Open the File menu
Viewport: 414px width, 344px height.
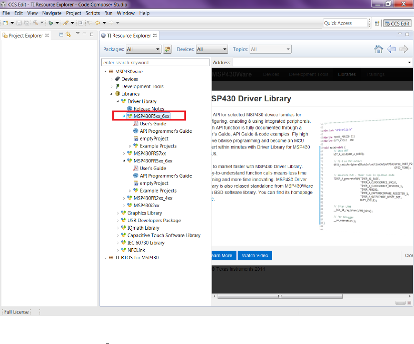coord(6,13)
